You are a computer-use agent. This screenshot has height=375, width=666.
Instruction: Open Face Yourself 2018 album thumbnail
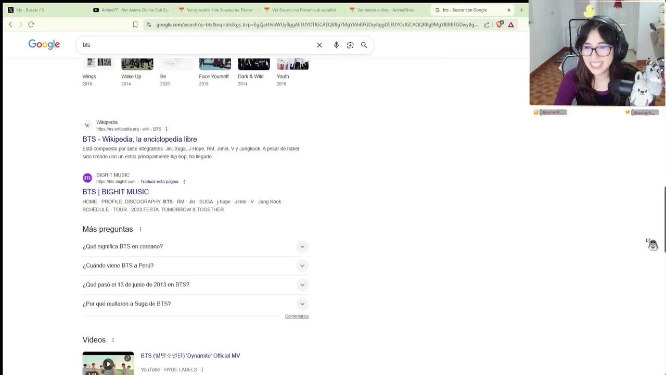pos(215,65)
